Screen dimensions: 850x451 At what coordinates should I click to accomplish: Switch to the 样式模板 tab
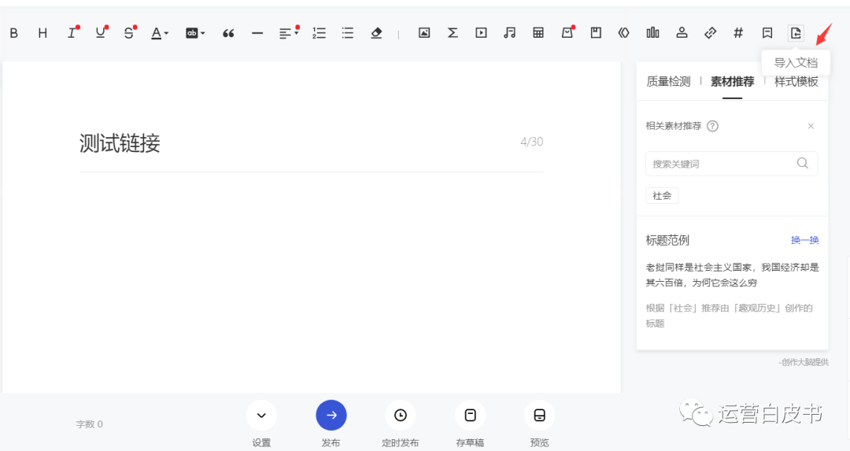coord(796,81)
